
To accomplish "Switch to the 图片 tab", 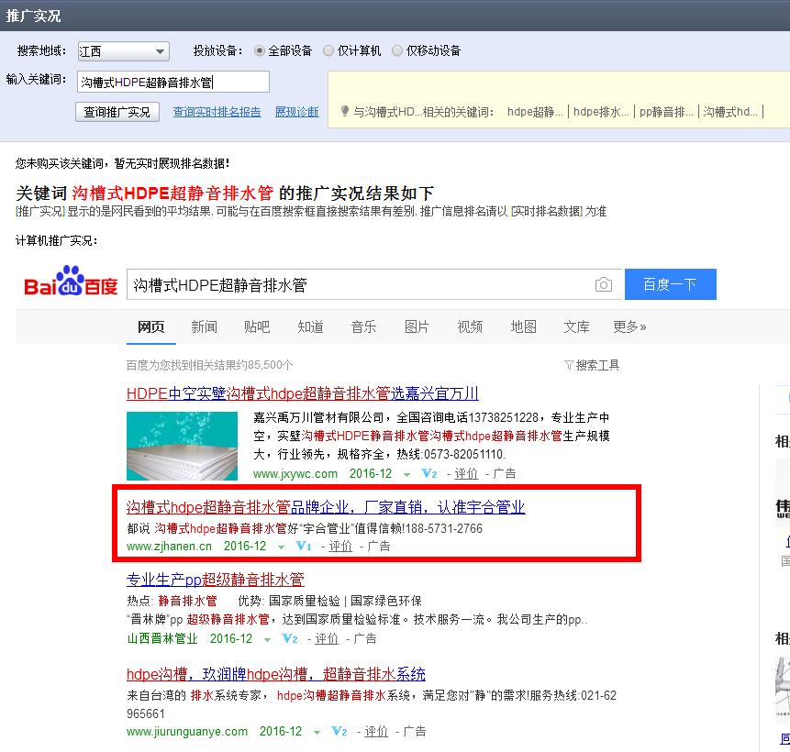I will 417,326.
